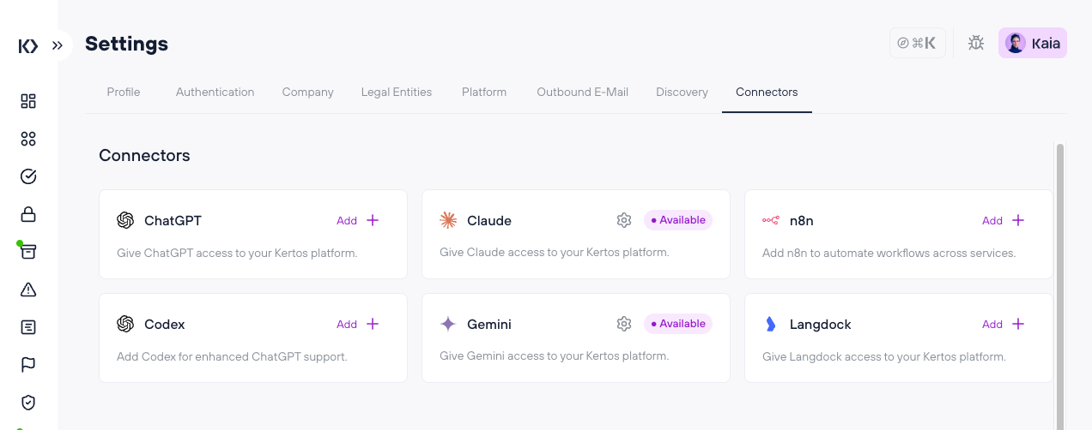Click the vertical page scrollbar
This screenshot has width=1092, height=430.
point(1060,287)
